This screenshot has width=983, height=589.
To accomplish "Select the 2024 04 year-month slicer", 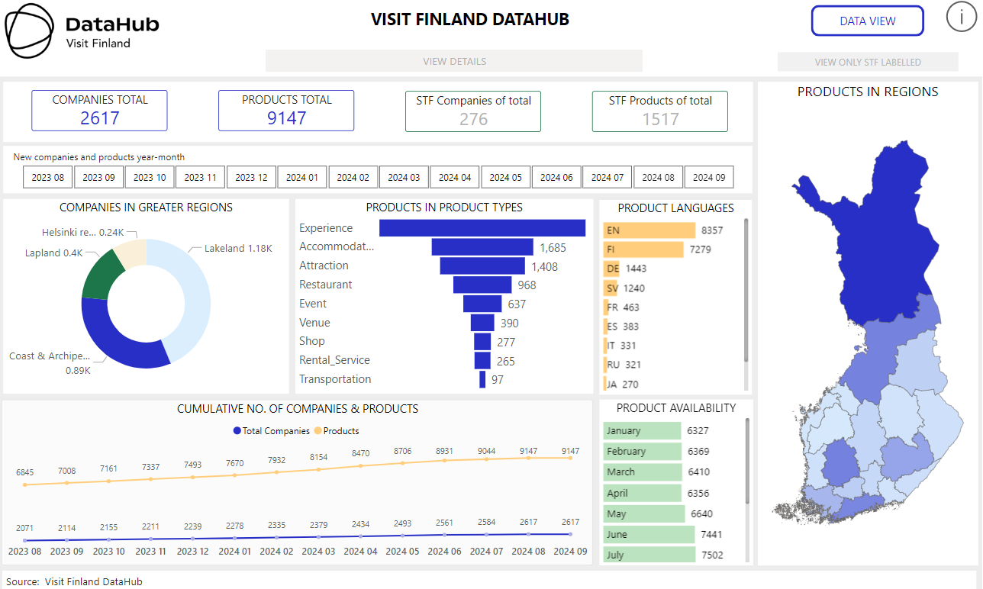I will coord(455,177).
